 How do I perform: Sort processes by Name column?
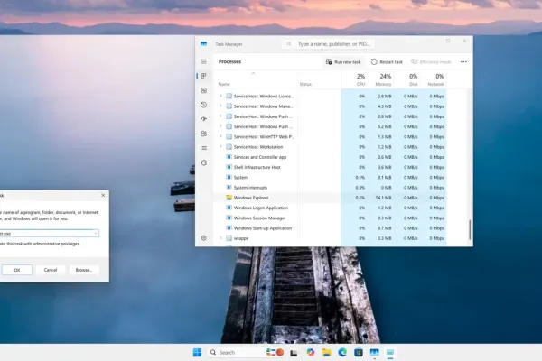[x=224, y=84]
